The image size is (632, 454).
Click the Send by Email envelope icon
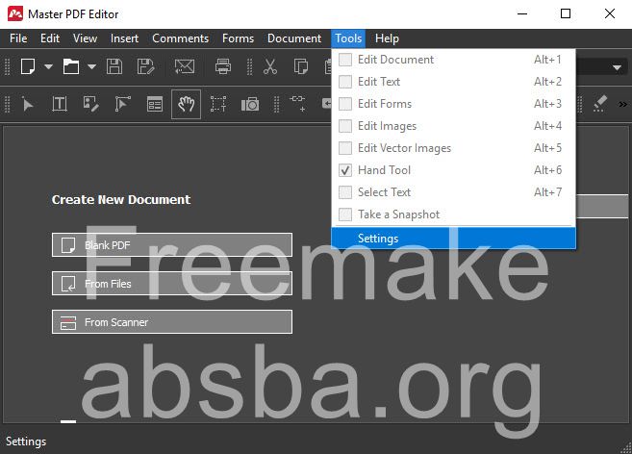tap(185, 66)
